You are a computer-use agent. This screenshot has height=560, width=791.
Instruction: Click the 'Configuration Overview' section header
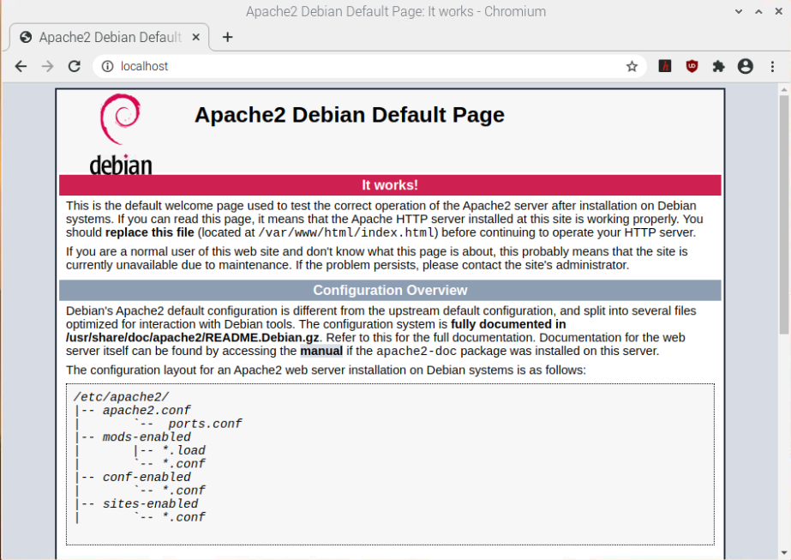pyautogui.click(x=390, y=291)
